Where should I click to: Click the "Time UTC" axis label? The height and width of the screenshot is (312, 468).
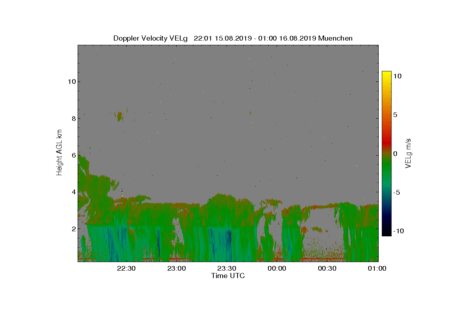[x=228, y=276]
